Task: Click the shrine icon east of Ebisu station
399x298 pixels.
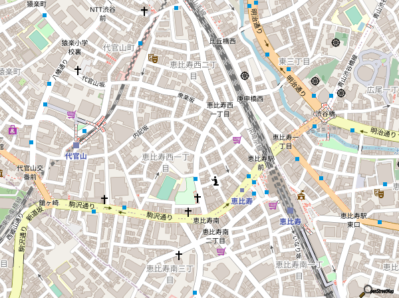Action: [301, 196]
